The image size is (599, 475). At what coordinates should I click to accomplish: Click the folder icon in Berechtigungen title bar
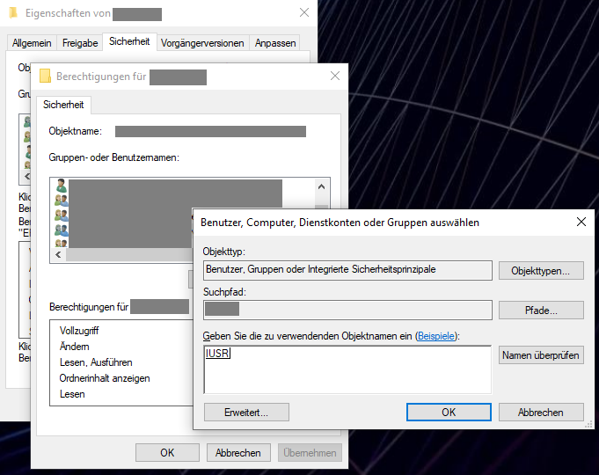[x=45, y=76]
